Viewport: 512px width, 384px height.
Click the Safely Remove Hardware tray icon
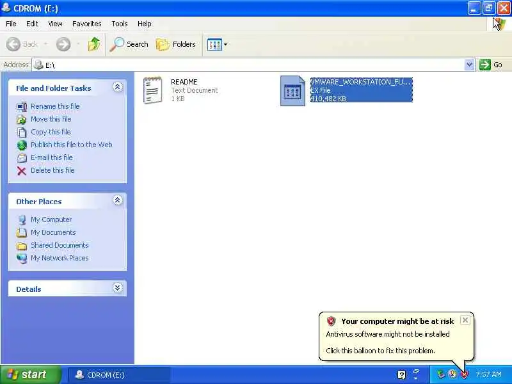coord(441,374)
